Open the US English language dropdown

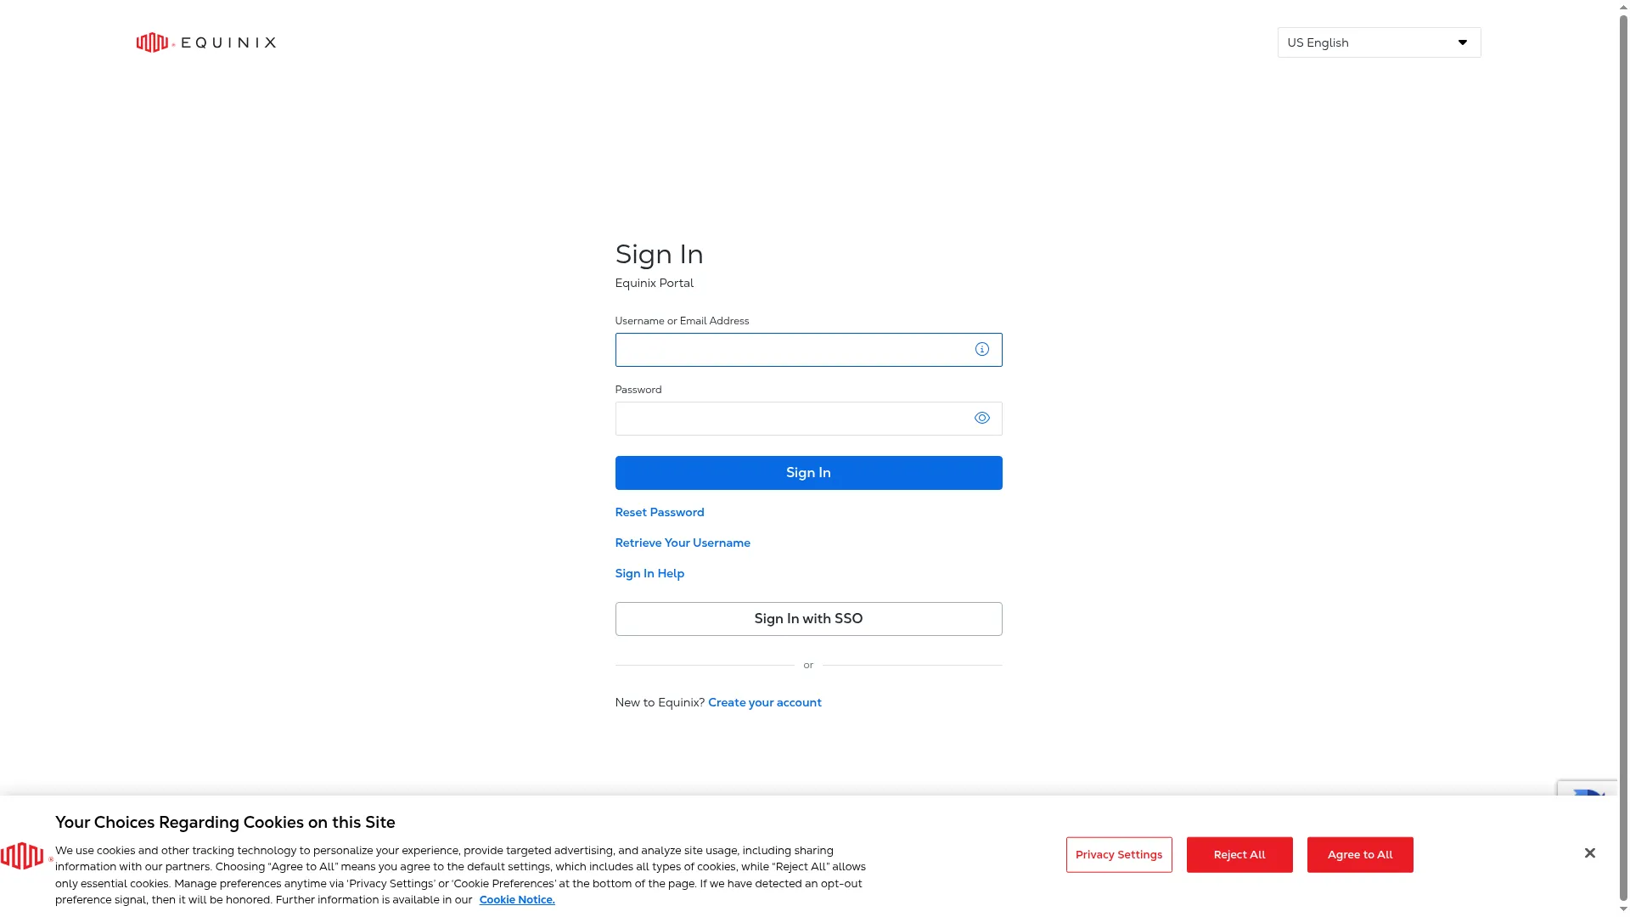click(1379, 42)
